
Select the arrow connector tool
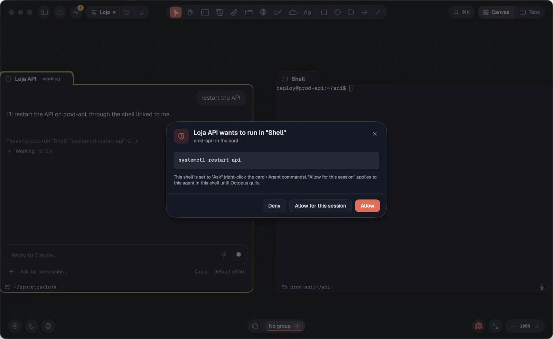[x=364, y=12]
